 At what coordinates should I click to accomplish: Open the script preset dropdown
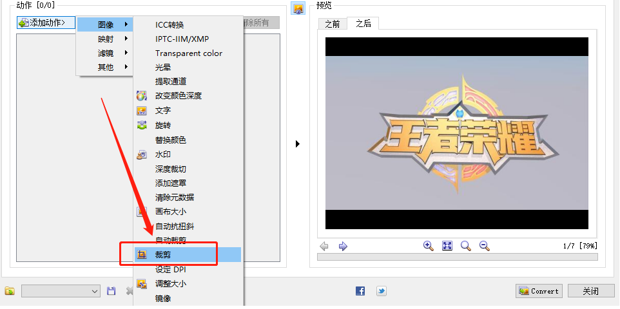pyautogui.click(x=61, y=291)
